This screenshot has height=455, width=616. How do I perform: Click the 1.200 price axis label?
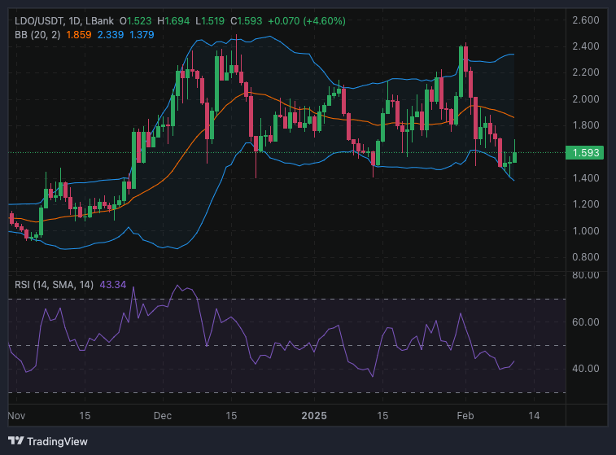(x=586, y=204)
